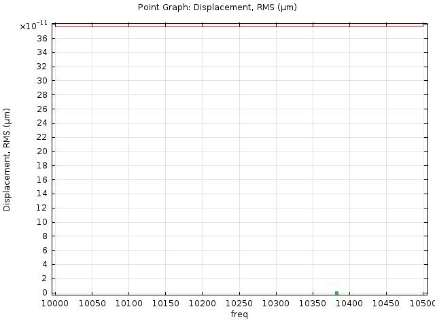Image resolution: width=435 pixels, height=326 pixels.
Task: Click the 10300 x-axis tick label
Action: pyautogui.click(x=275, y=303)
